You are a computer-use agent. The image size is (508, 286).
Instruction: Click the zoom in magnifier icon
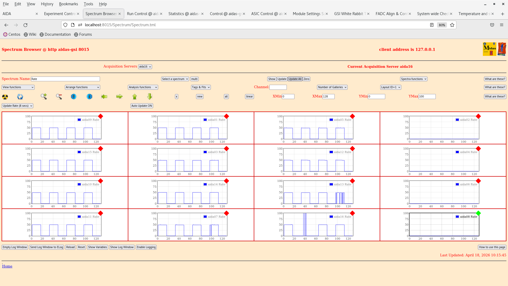[x=44, y=96]
